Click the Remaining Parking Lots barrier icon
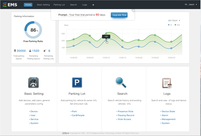 (45, 51)
